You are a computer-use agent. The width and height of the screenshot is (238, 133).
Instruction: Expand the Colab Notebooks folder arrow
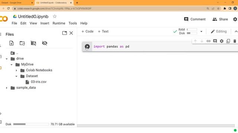pos(16,71)
